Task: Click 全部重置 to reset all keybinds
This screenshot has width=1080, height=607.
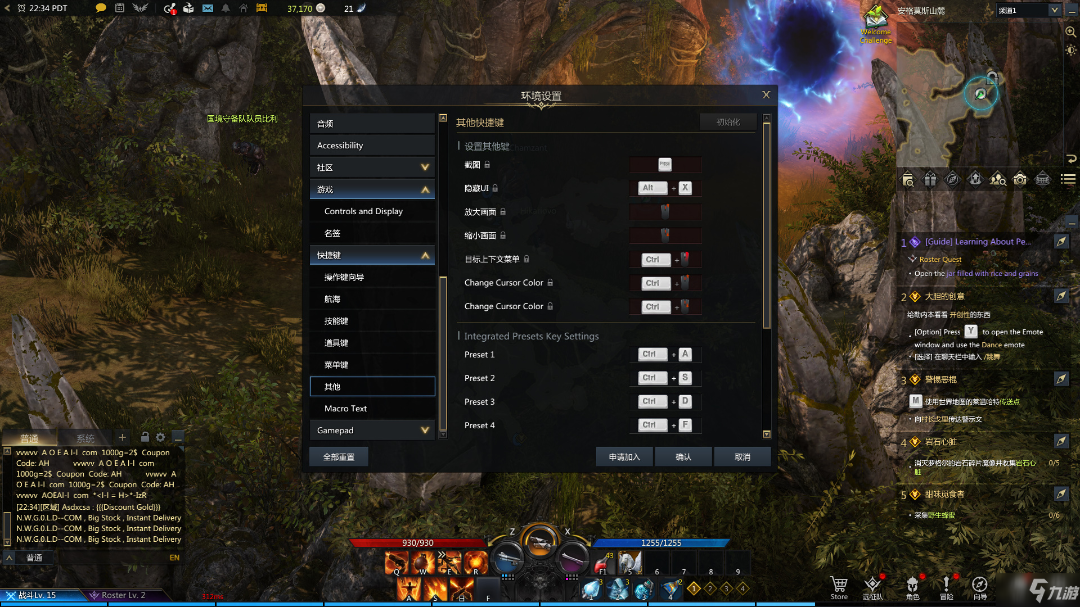Action: pyautogui.click(x=337, y=456)
